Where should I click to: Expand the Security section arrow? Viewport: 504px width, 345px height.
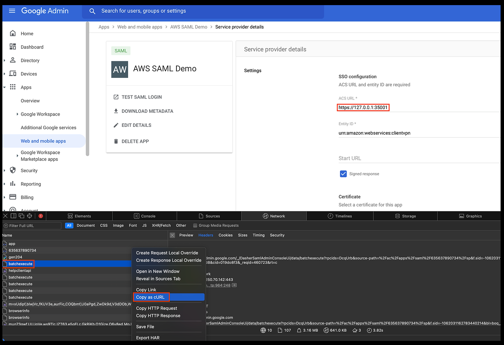pos(4,170)
